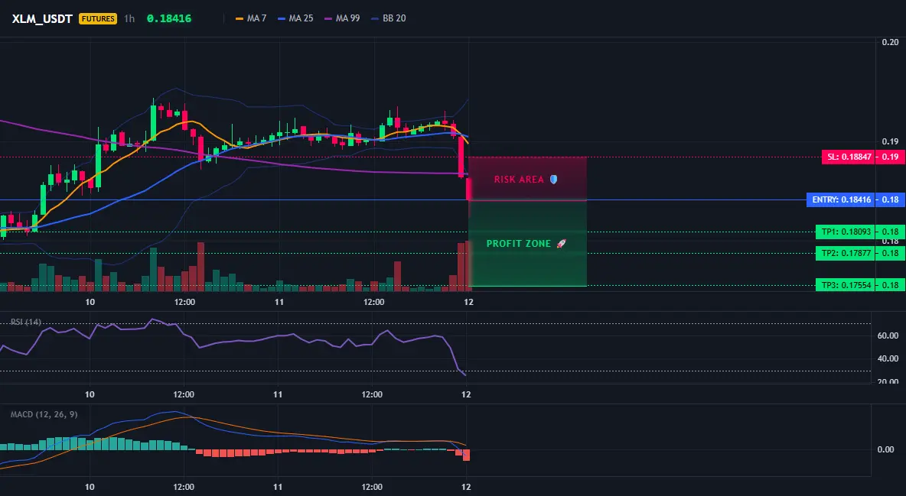The height and width of the screenshot is (496, 906).
Task: Click the MA 99 legend entry
Action: (342, 18)
